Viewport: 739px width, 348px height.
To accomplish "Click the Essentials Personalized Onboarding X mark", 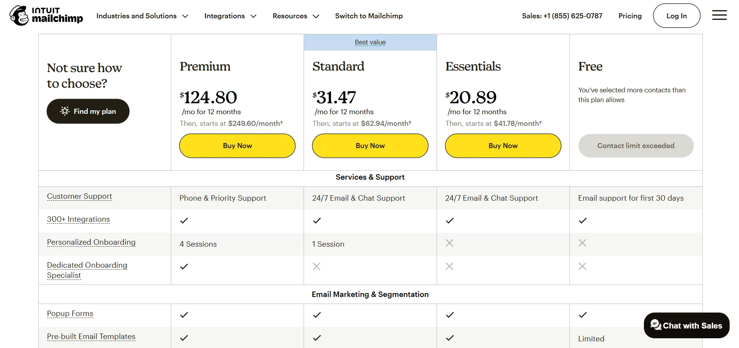I will [x=449, y=243].
